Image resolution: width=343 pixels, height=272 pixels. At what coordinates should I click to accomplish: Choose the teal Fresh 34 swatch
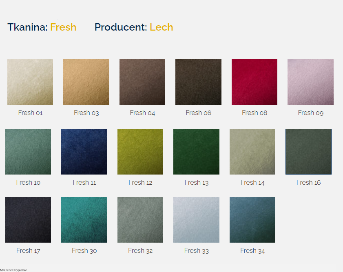coord(252,220)
